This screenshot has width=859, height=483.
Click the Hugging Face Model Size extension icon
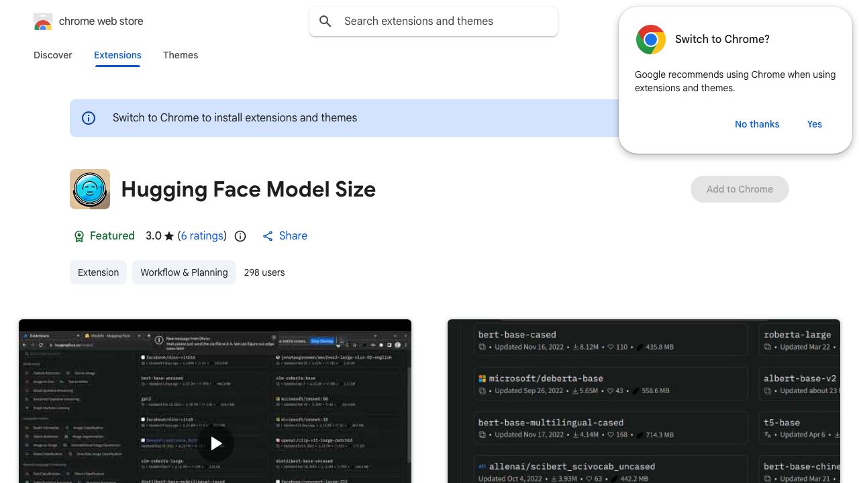pyautogui.click(x=90, y=189)
